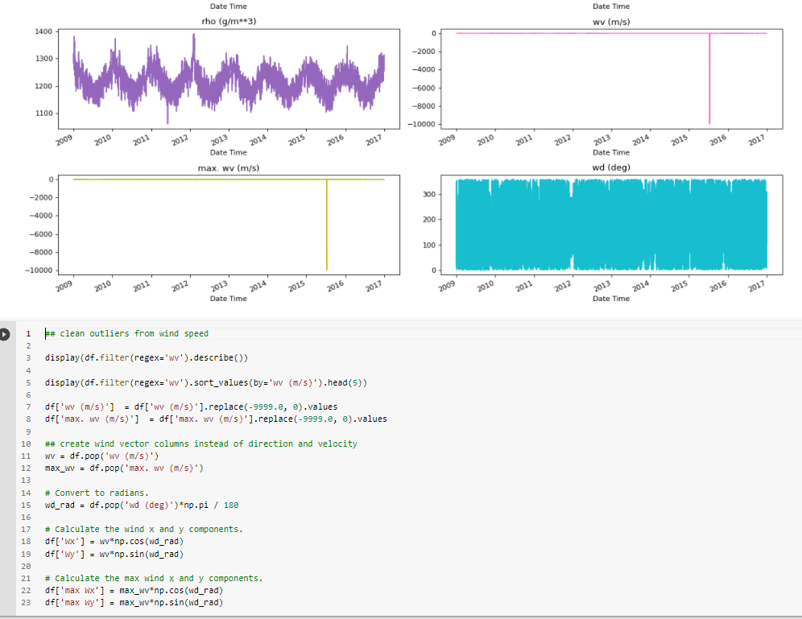Select the wd (deg) cyan plot
802x619 pixels.
pos(611,225)
